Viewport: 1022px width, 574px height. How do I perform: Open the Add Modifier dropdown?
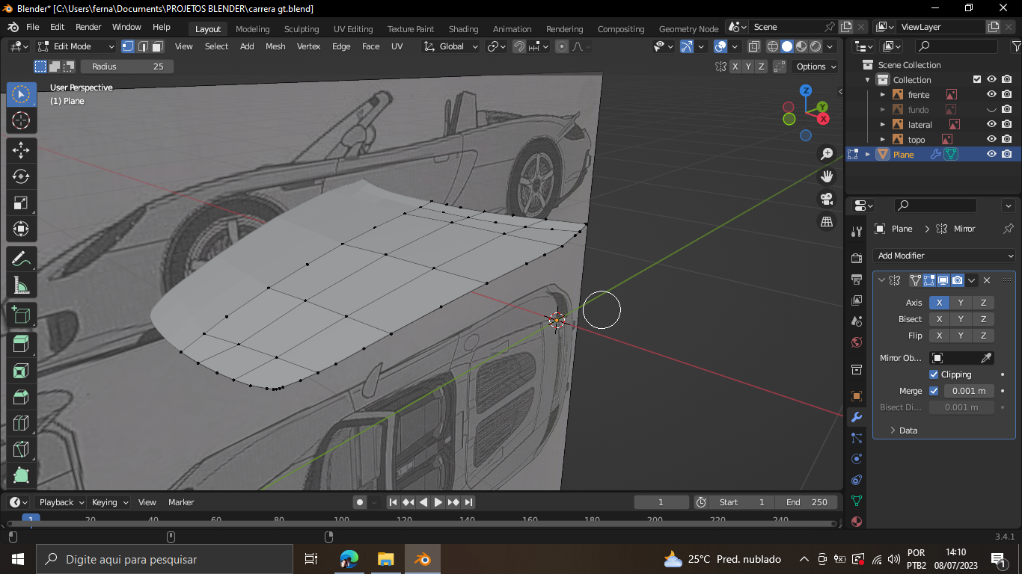tap(944, 256)
